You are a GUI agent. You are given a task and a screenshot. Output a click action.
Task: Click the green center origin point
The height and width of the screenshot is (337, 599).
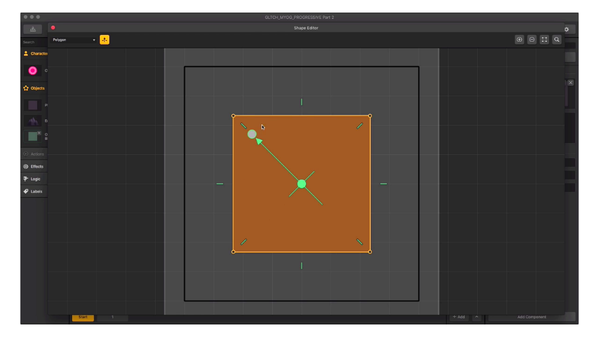coord(302,184)
